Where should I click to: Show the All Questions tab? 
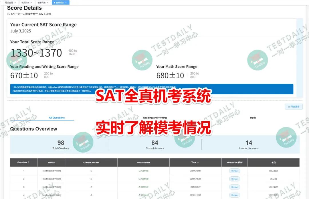pos(57,118)
